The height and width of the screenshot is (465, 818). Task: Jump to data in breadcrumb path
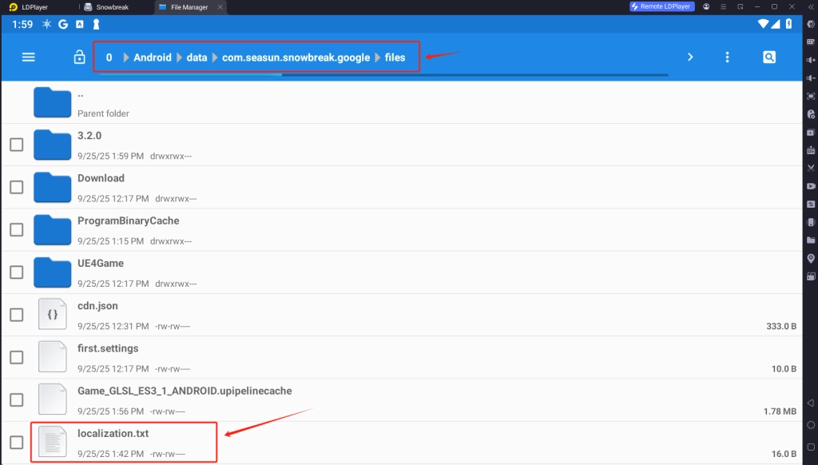point(197,58)
